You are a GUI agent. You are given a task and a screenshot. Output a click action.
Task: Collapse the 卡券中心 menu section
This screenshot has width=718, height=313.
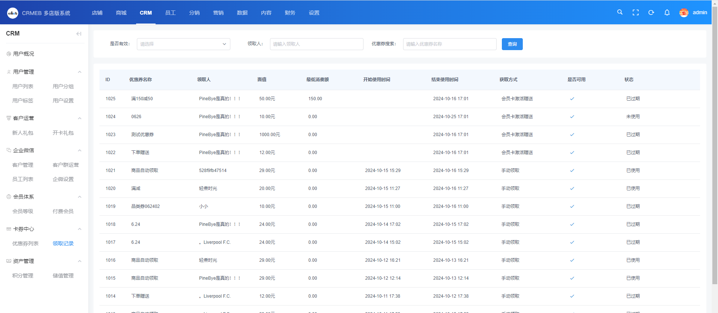coord(79,229)
